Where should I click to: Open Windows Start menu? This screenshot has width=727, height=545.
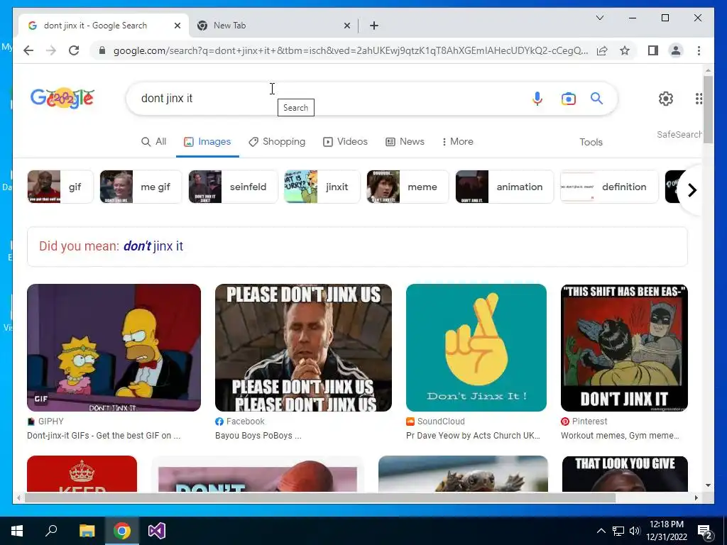tap(17, 531)
